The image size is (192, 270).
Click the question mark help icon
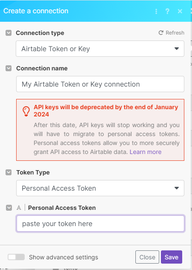167,12
